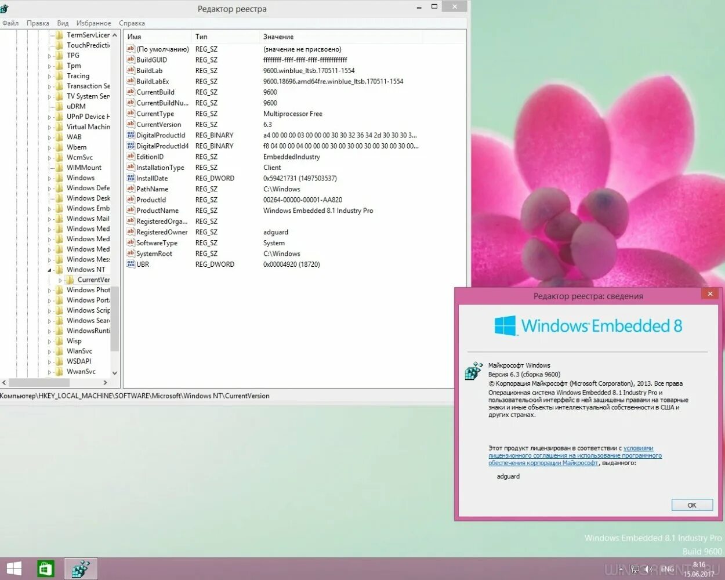The height and width of the screenshot is (580, 725).
Task: Open the Справка menu
Action: [132, 23]
